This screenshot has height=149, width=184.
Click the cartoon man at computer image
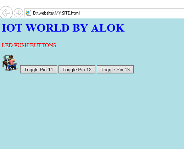coord(10,63)
